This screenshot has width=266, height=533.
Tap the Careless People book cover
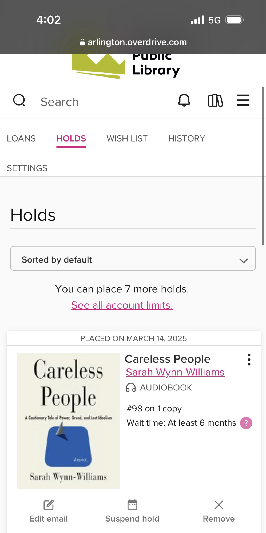point(68,421)
